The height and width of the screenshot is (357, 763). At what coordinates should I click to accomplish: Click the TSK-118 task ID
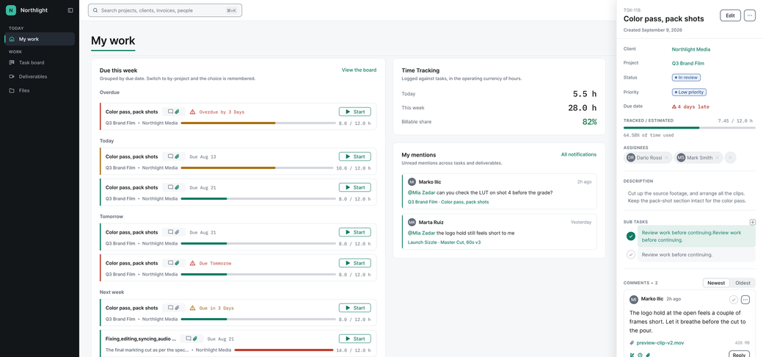point(632,10)
